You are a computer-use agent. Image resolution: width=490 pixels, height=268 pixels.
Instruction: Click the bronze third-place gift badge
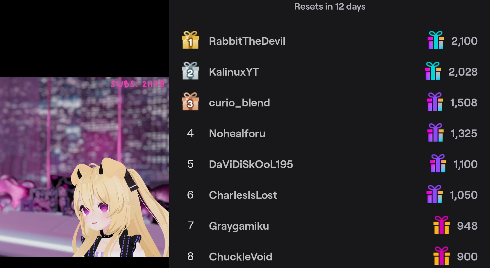pyautogui.click(x=190, y=101)
